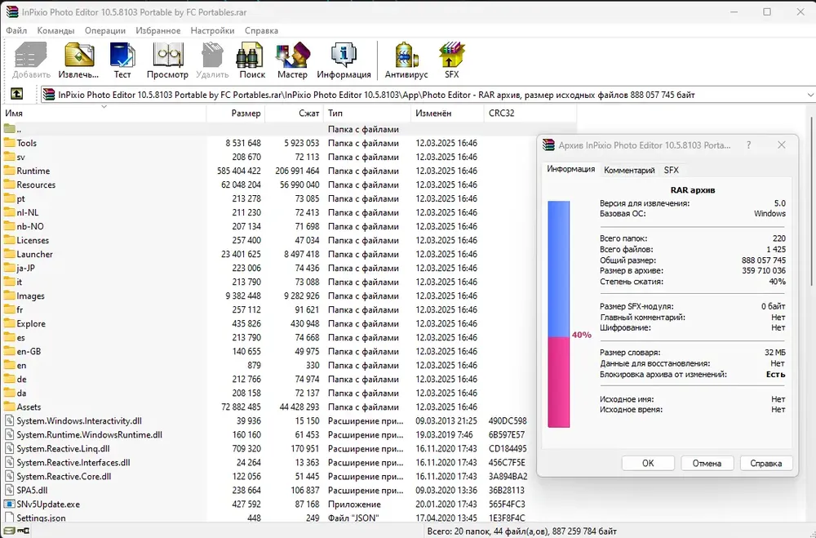
Task: Click the Runtime folder icon
Action: 9,171
